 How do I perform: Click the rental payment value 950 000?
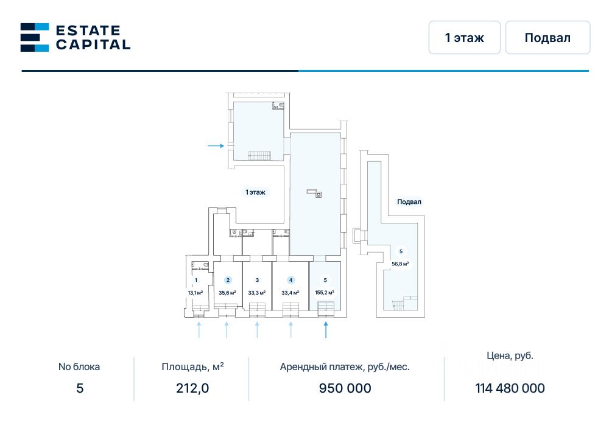345,388
